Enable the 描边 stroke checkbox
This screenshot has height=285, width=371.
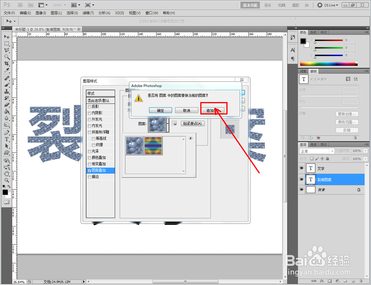click(x=89, y=177)
